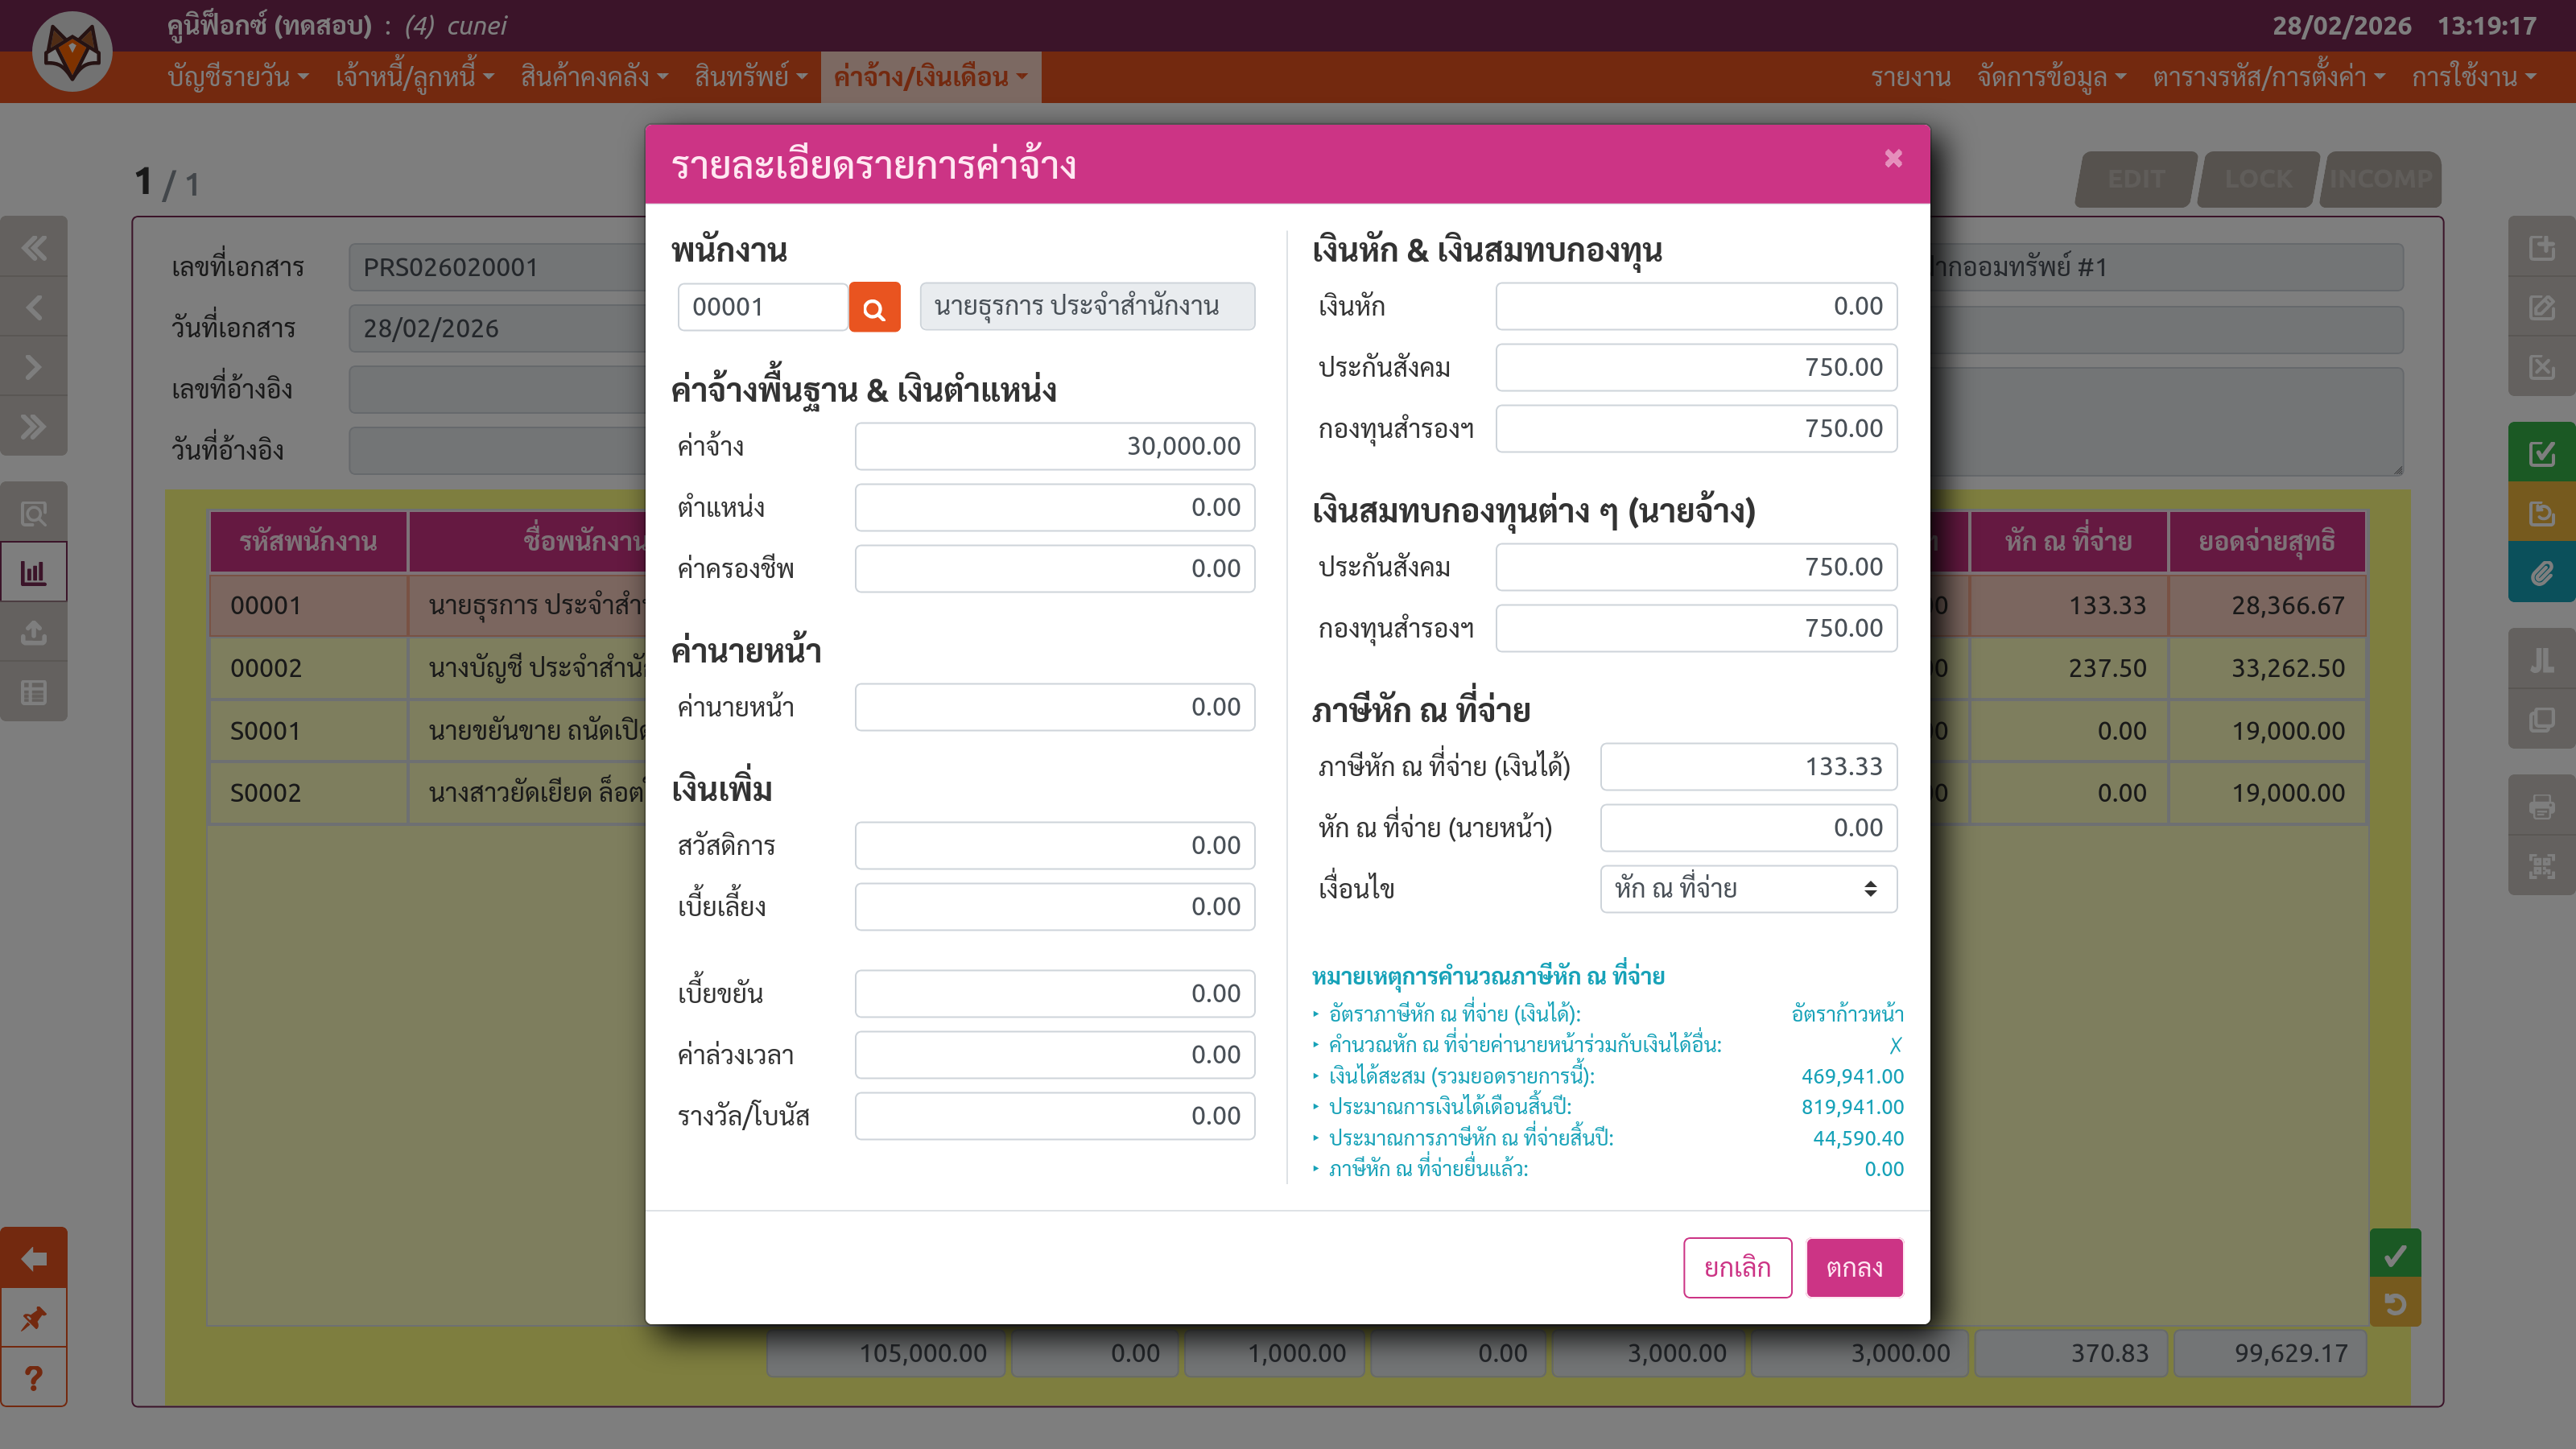This screenshot has height=1449, width=2576.
Task: Click the orange back arrow icon
Action: click(x=34, y=1258)
